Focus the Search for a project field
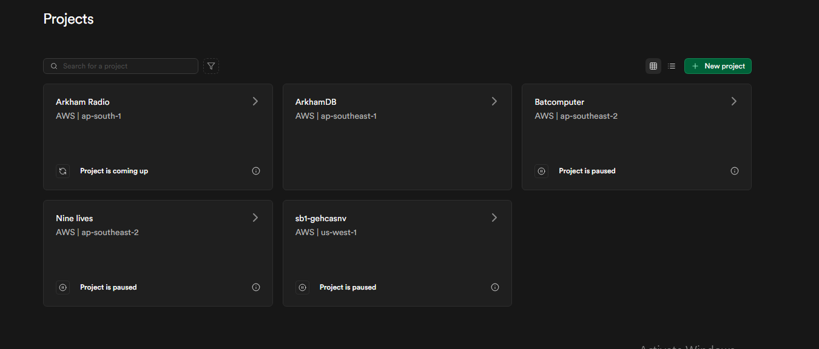The width and height of the screenshot is (819, 349). [127, 66]
